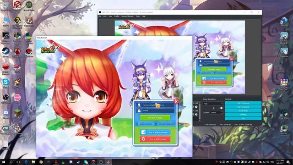Image resolution: width=293 pixels, height=165 pixels.
Task: Click Exit in OBS Controls
Action: (x=243, y=118)
